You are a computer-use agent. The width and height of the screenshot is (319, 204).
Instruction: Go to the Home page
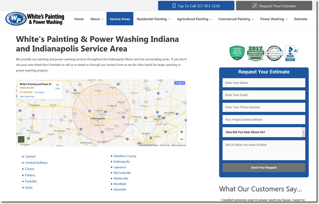(x=79, y=19)
